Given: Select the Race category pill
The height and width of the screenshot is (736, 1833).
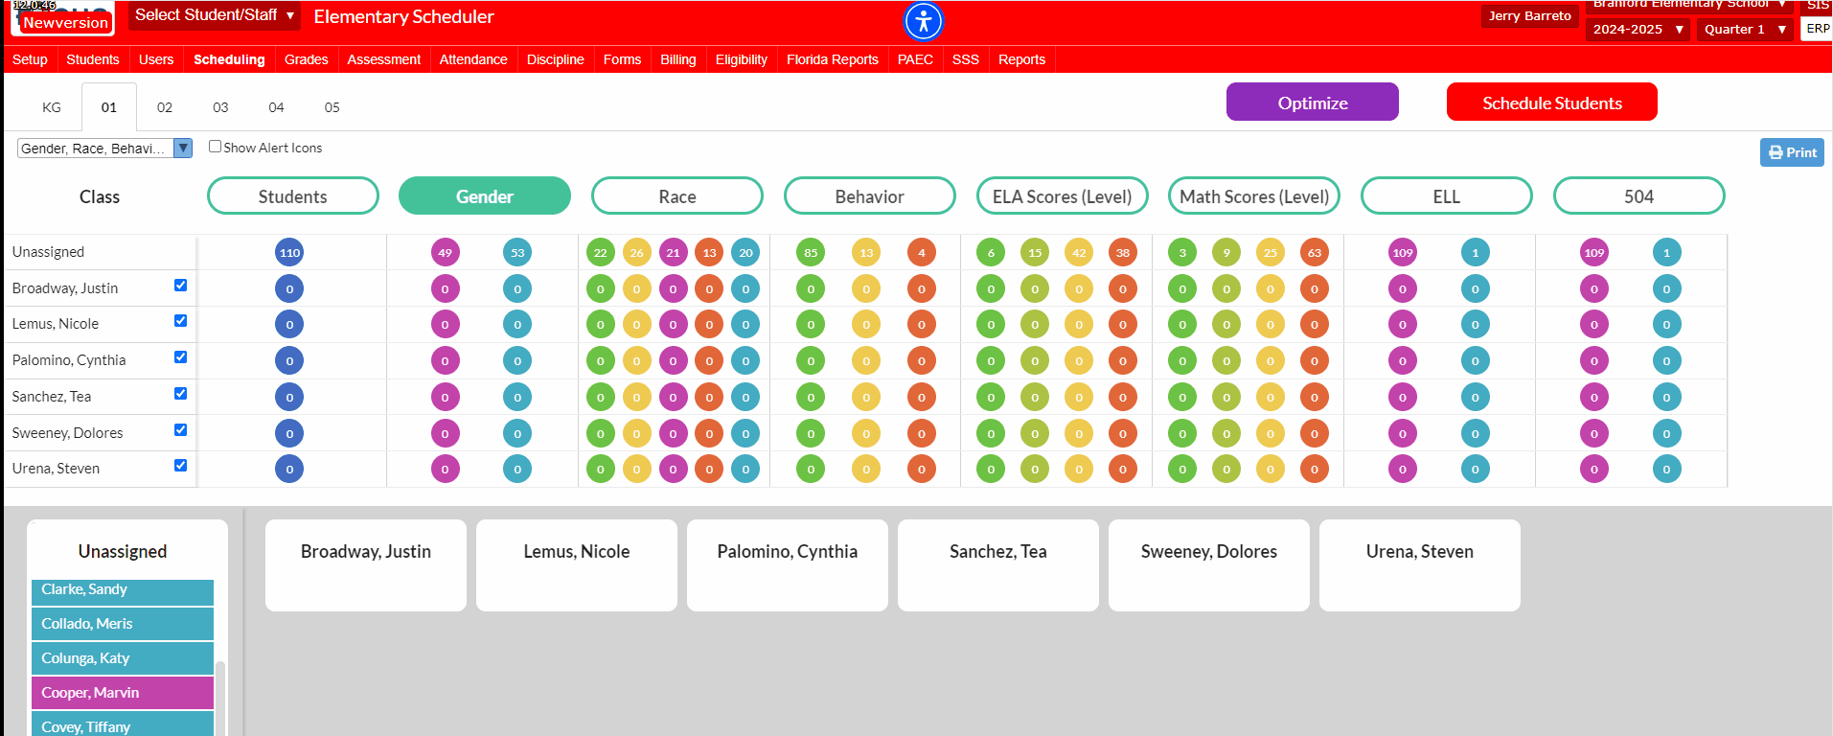Looking at the screenshot, I should click(x=677, y=195).
